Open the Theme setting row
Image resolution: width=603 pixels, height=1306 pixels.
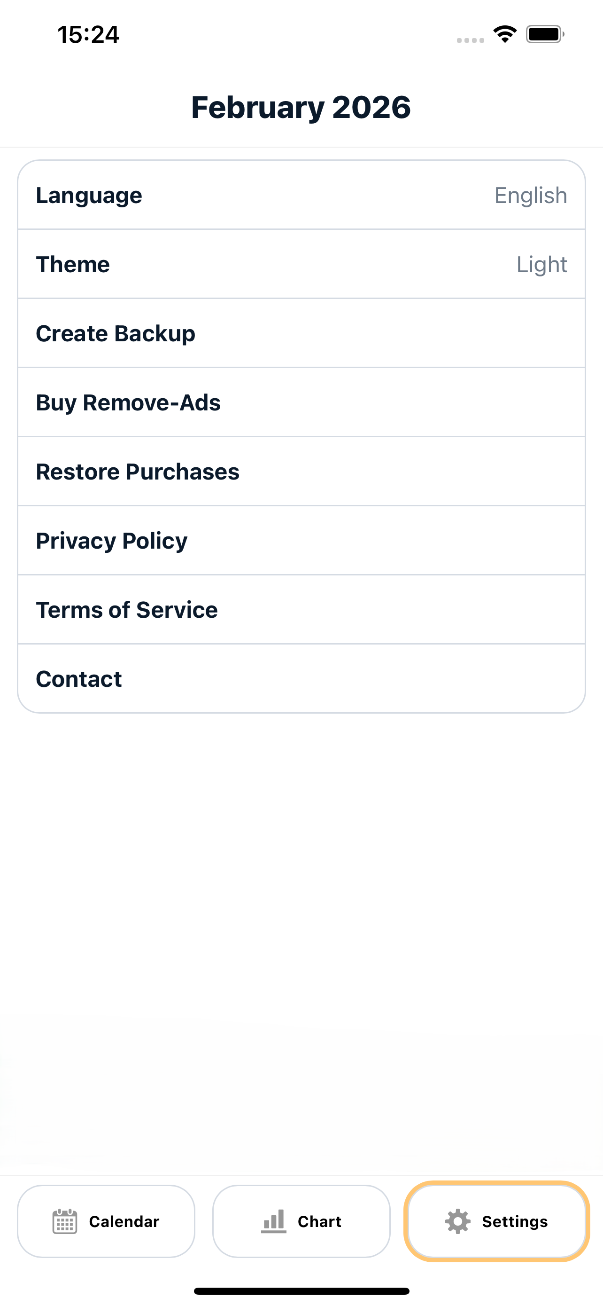tap(301, 264)
